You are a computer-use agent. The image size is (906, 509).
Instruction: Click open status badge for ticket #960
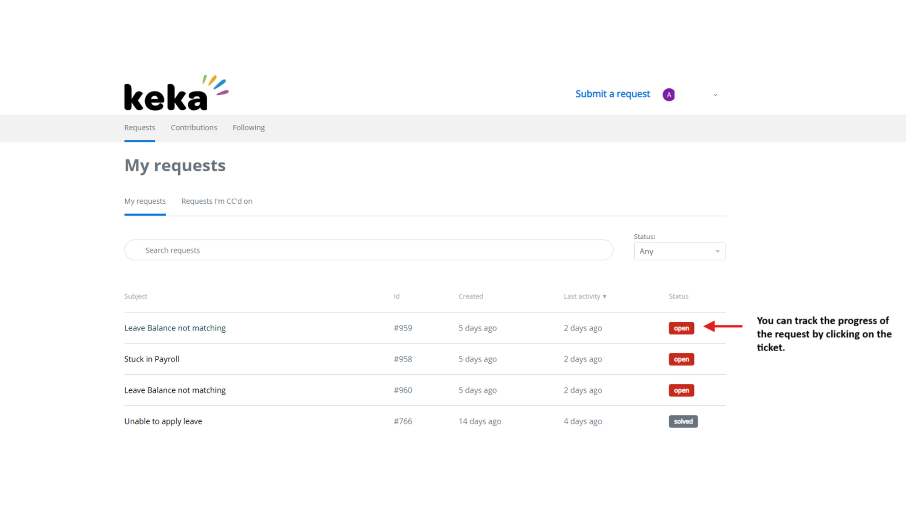pos(681,390)
